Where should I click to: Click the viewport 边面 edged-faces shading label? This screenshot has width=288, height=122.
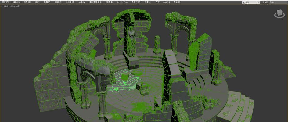[18, 6]
